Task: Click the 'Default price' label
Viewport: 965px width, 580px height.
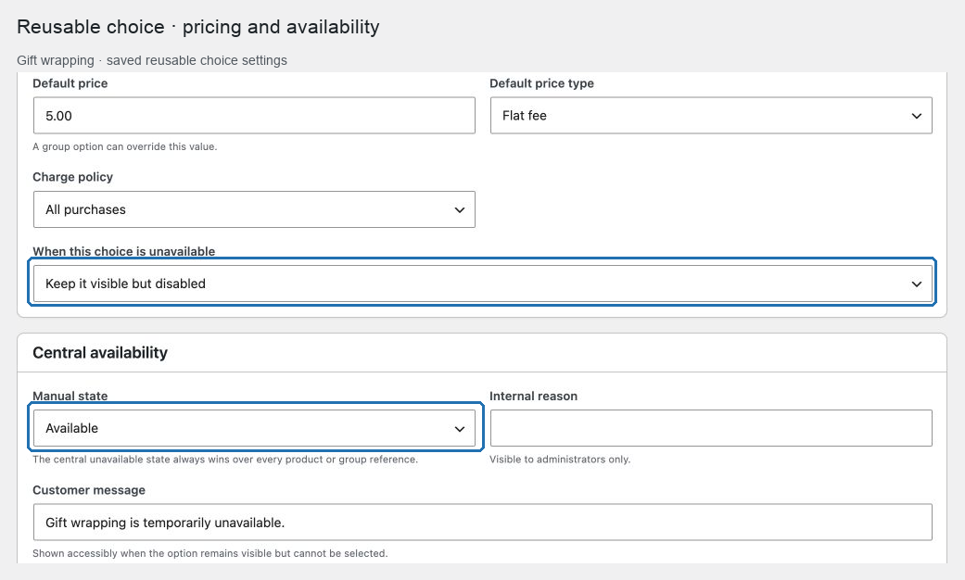Action: point(70,83)
